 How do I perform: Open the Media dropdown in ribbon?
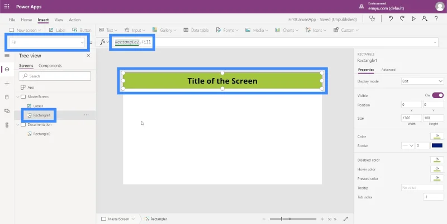(256, 30)
